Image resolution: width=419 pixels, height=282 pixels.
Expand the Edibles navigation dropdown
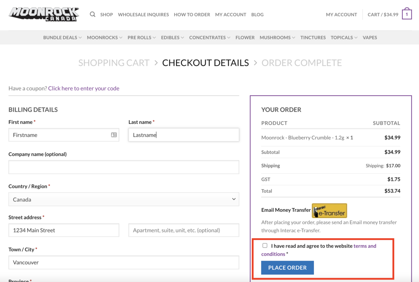click(172, 37)
